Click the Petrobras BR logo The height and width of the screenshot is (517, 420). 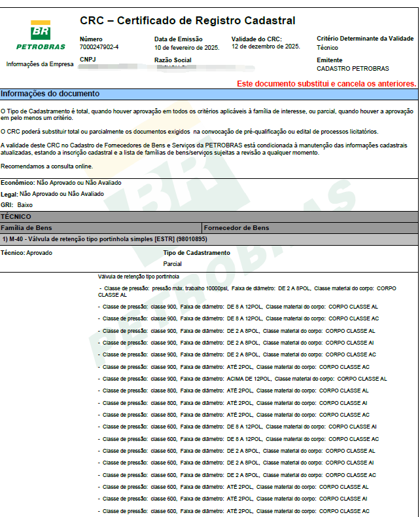(x=41, y=35)
